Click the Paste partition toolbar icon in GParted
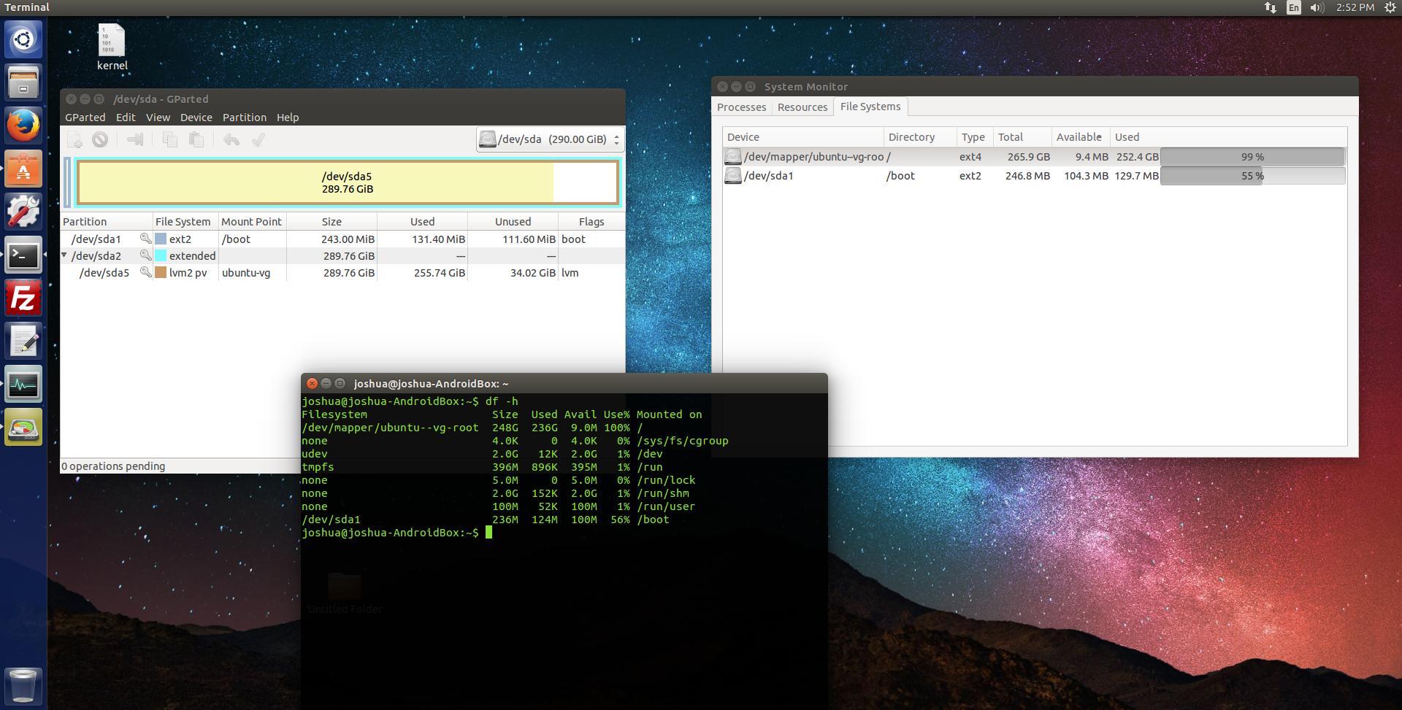Image resolution: width=1402 pixels, height=710 pixels. (x=196, y=139)
